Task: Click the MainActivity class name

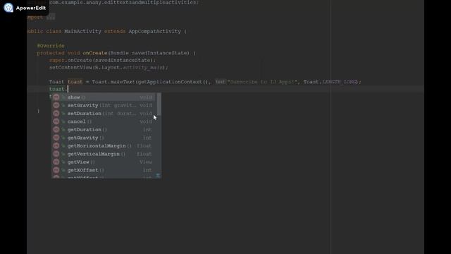Action: coord(83,31)
